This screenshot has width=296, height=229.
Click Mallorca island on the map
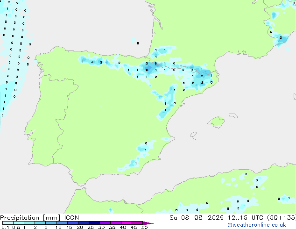pos(217,122)
